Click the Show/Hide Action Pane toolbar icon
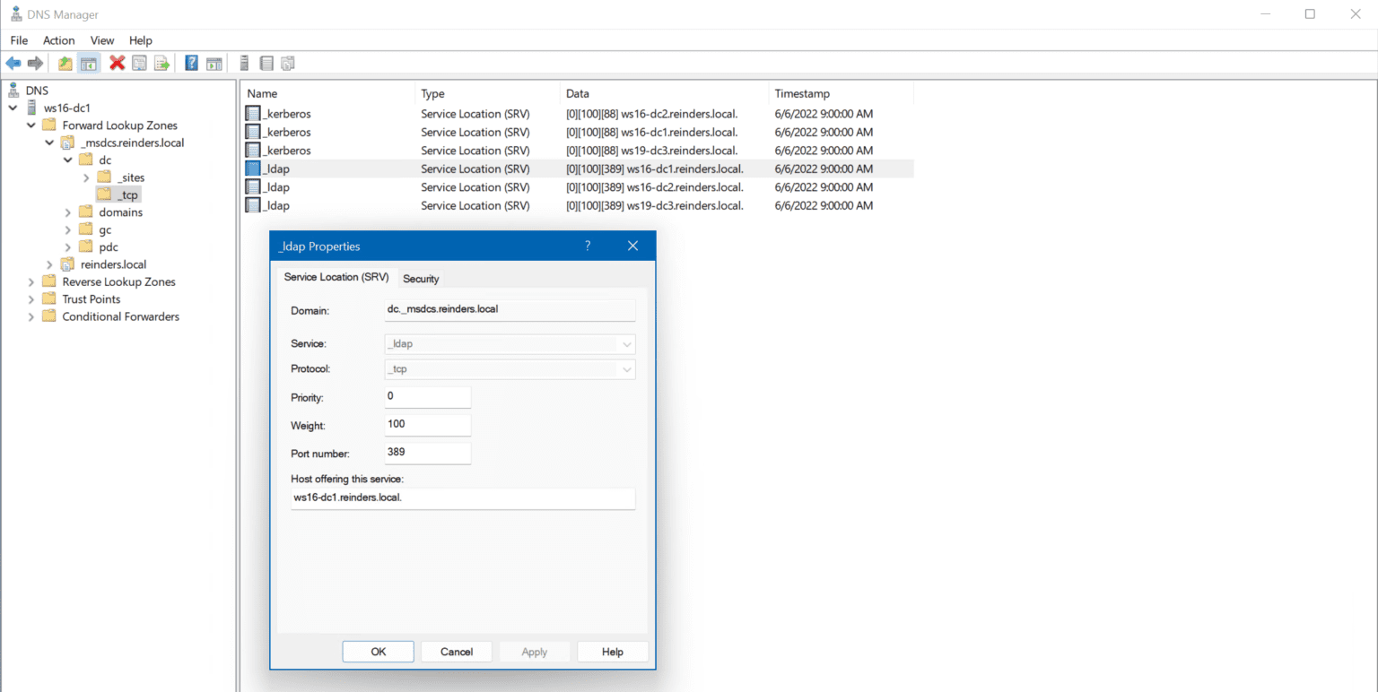This screenshot has width=1378, height=692. [214, 62]
